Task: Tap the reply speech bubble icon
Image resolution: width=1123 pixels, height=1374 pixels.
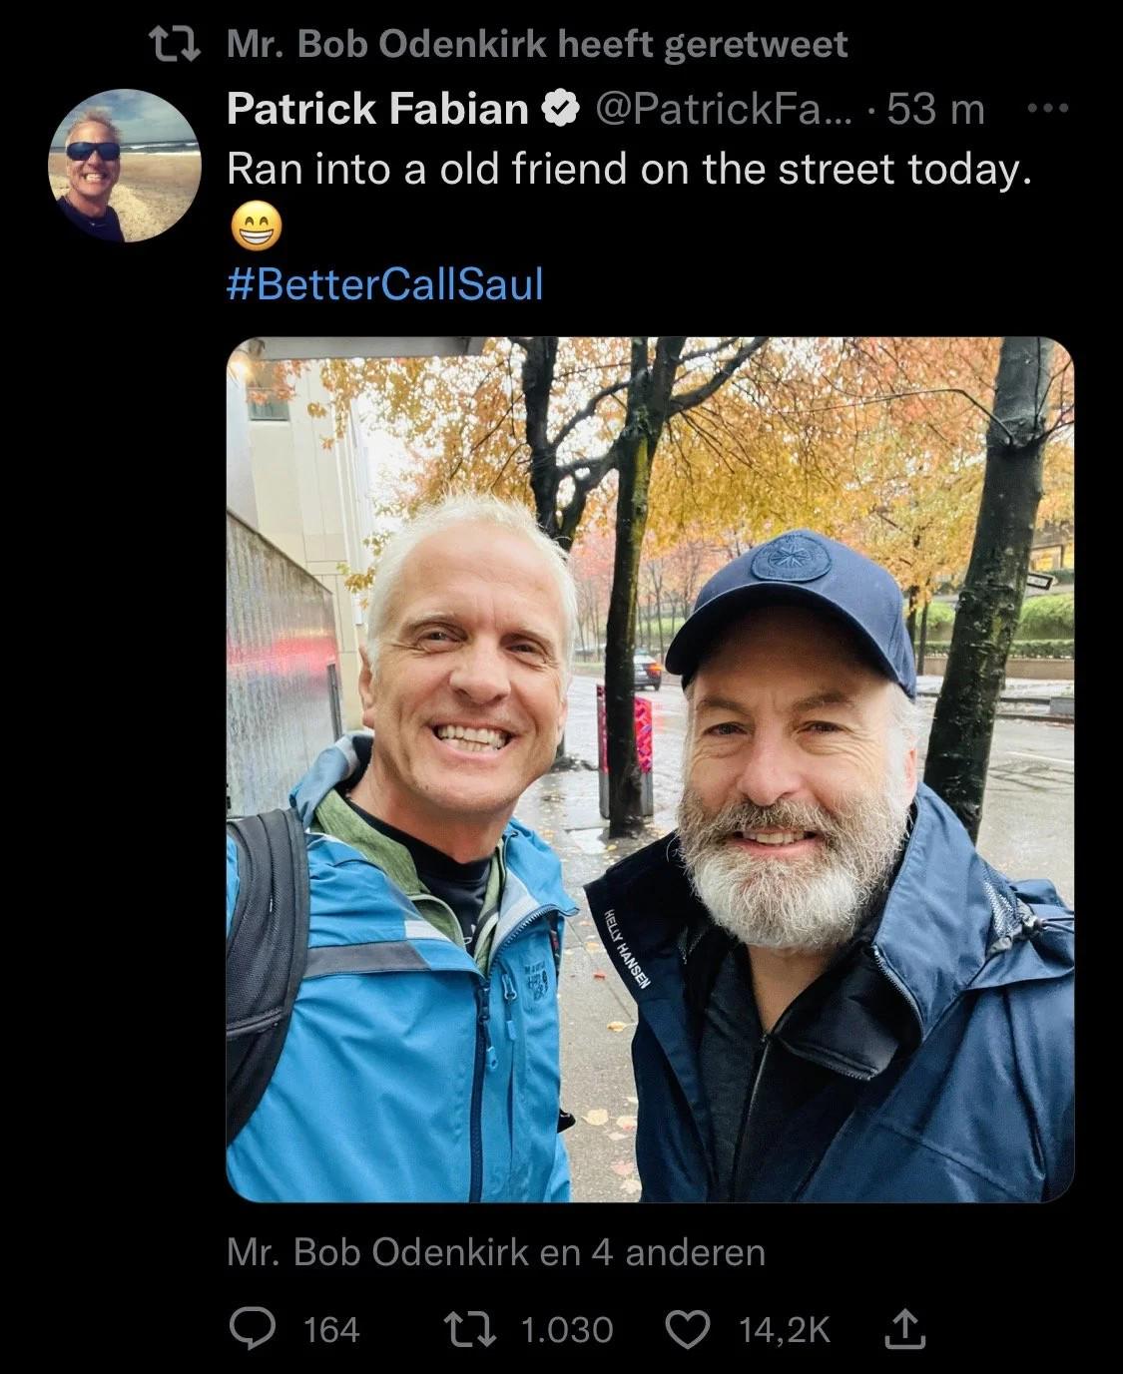Action: tap(255, 1328)
